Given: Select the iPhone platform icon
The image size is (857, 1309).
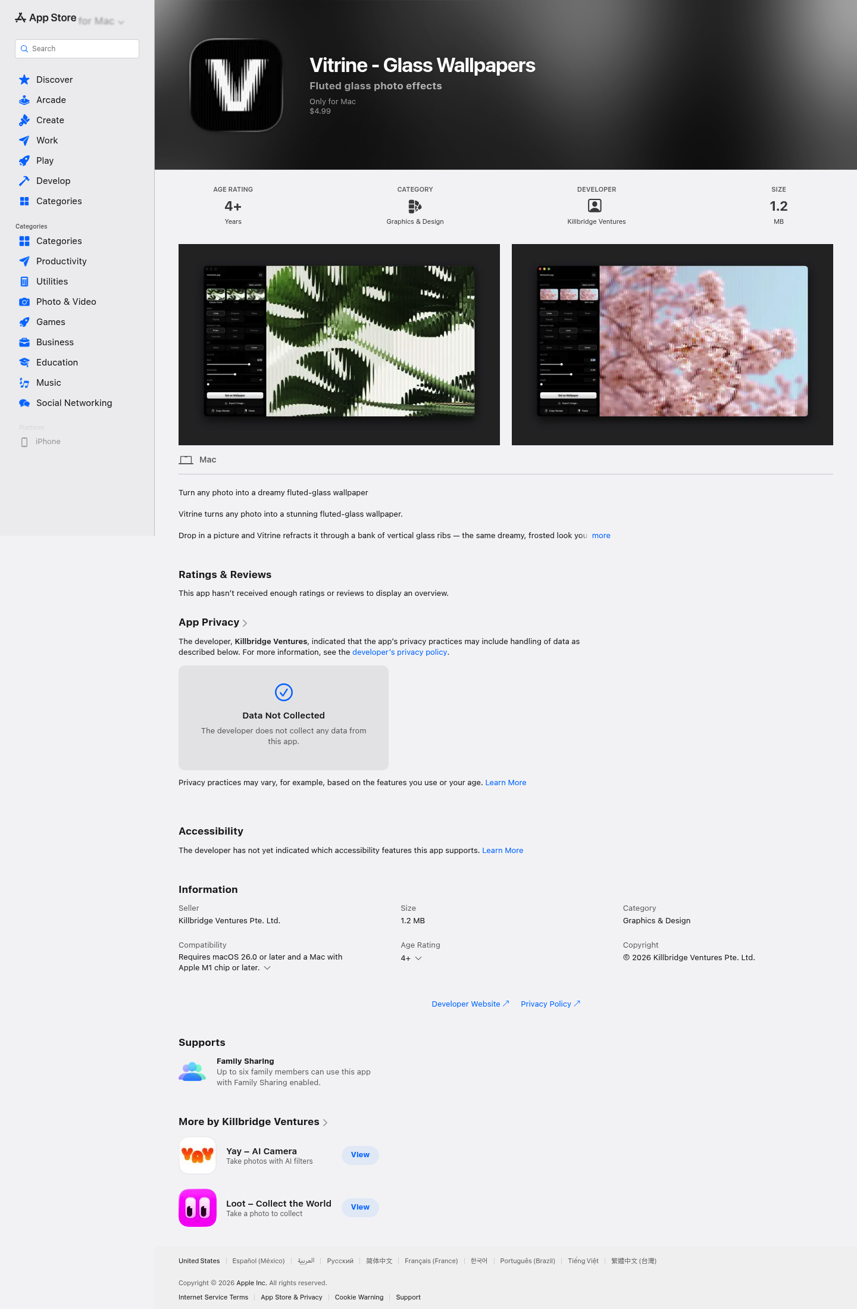Looking at the screenshot, I should point(24,442).
